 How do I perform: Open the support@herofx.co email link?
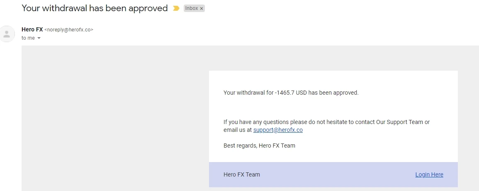(x=278, y=130)
